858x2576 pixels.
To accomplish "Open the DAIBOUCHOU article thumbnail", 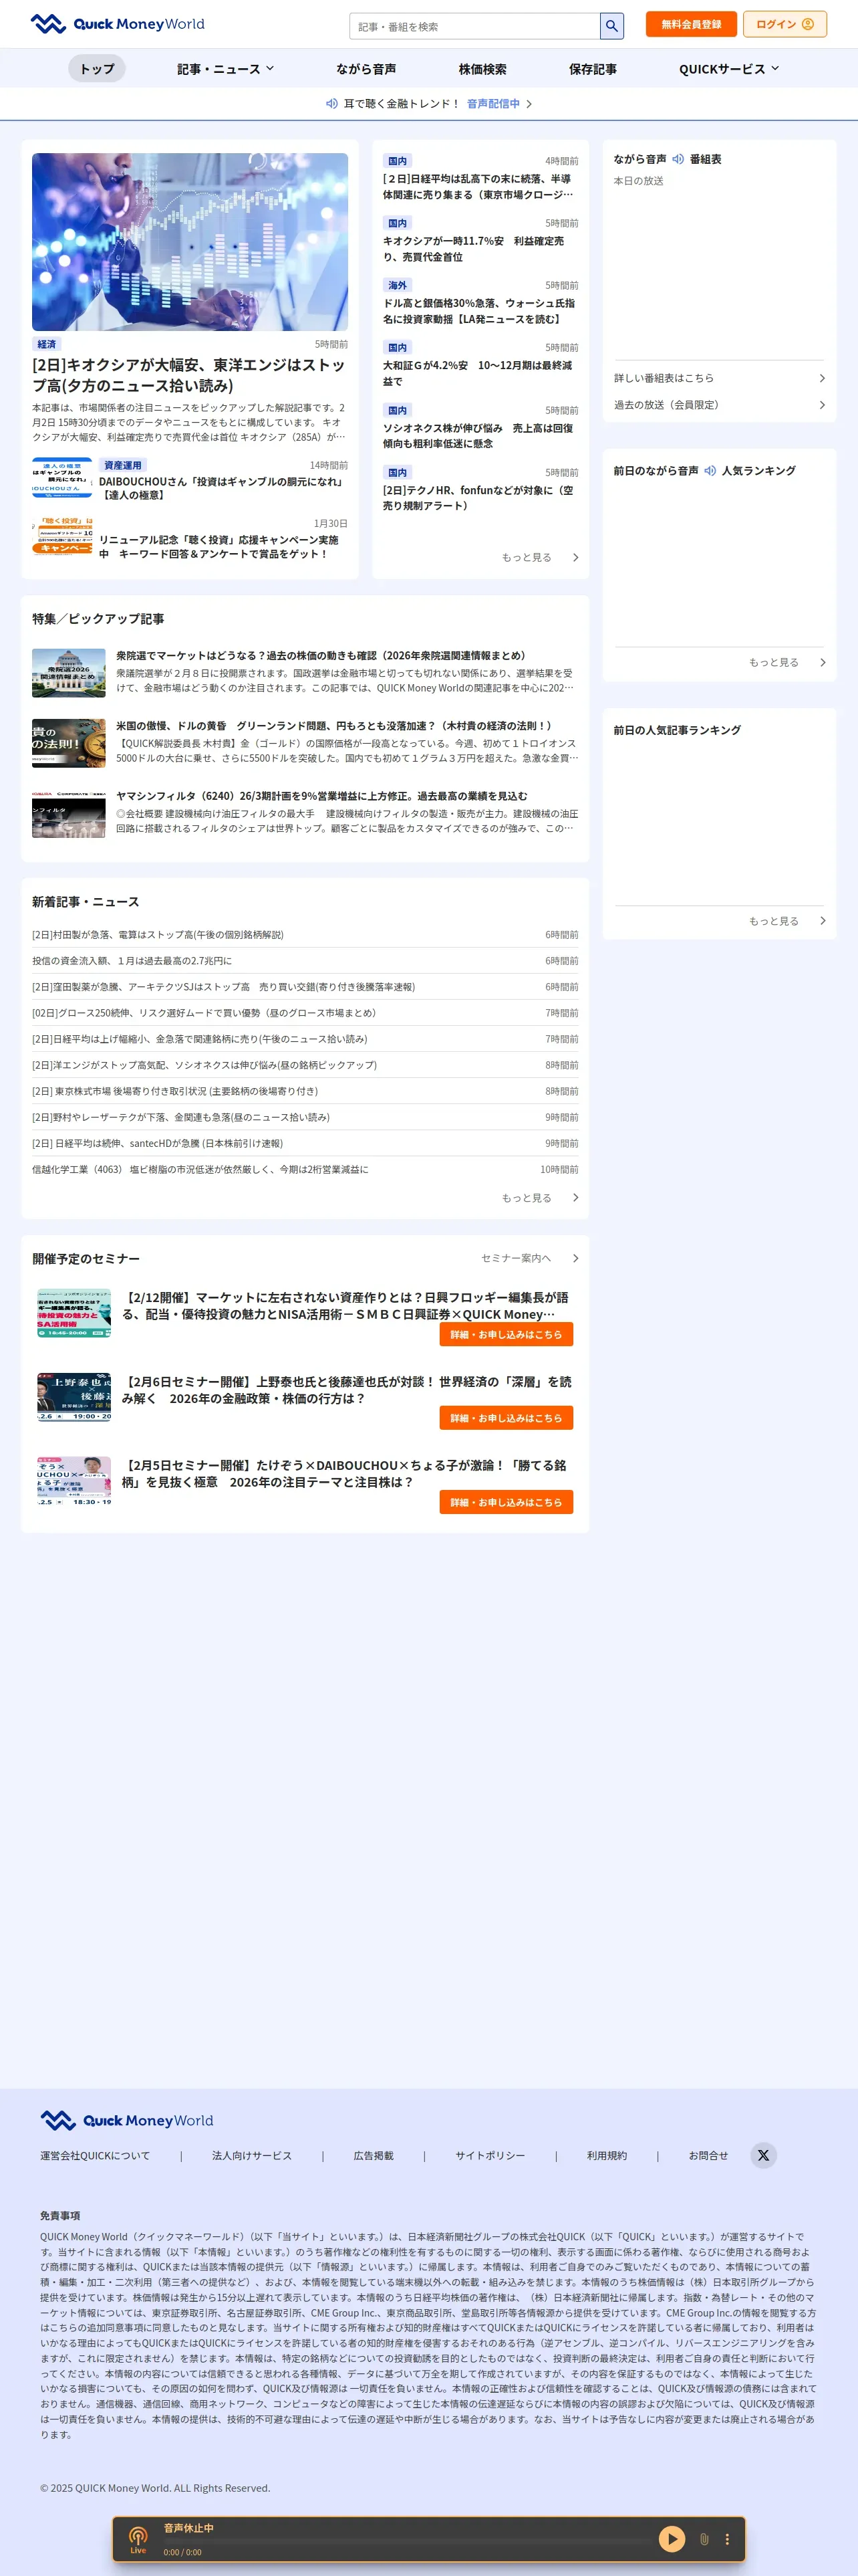I will 62,478.
